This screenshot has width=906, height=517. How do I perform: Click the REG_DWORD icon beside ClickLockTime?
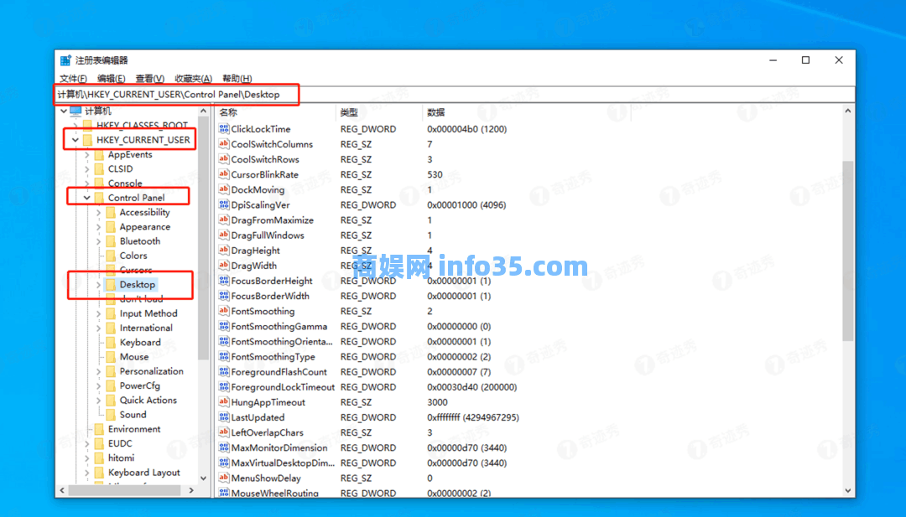point(224,128)
